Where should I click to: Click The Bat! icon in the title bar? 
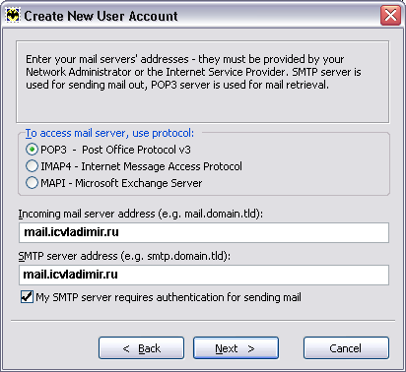pos(13,16)
